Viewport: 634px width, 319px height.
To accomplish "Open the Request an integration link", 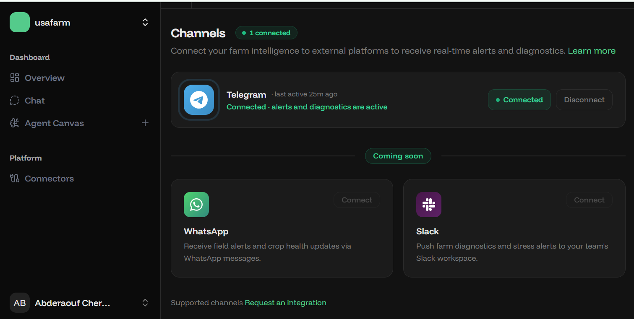I will click(285, 303).
